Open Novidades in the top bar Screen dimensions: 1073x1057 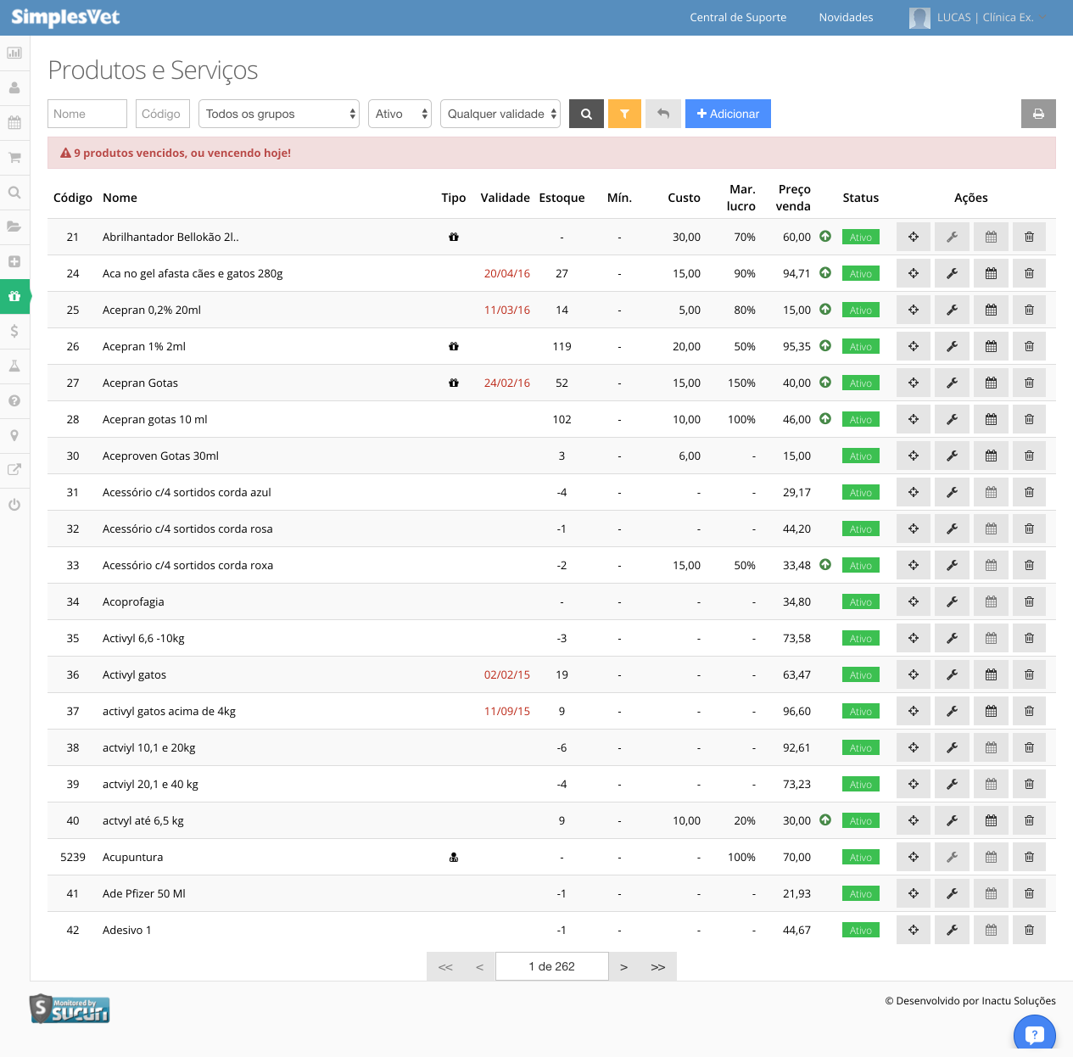[846, 17]
